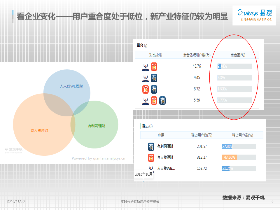Open the Powered by qianfan.analysys.cn link

click(98, 158)
